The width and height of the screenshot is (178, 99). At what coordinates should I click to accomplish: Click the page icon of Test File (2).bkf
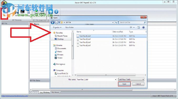(x=78, y=39)
